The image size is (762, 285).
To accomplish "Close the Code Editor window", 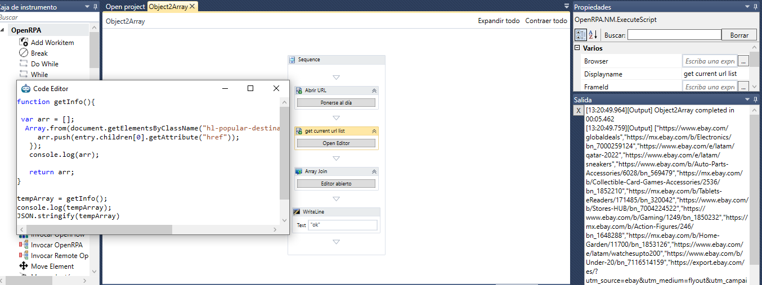I will pos(276,88).
